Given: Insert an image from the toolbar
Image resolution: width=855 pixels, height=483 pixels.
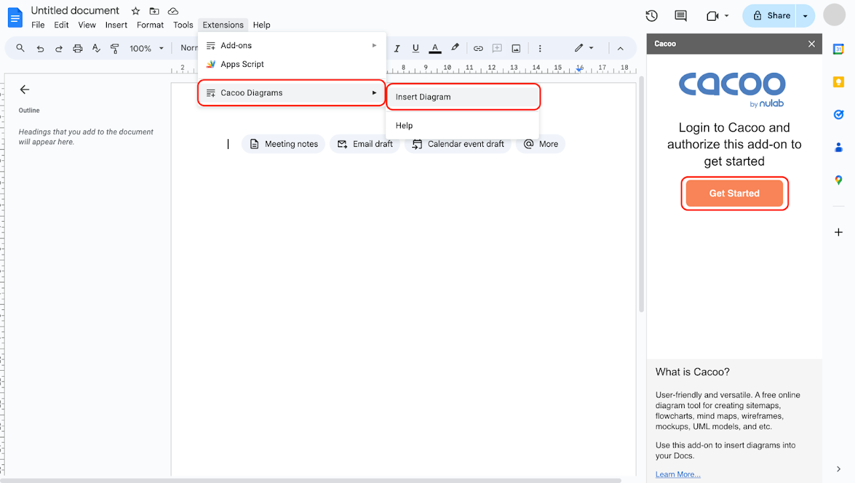Looking at the screenshot, I should (516, 48).
